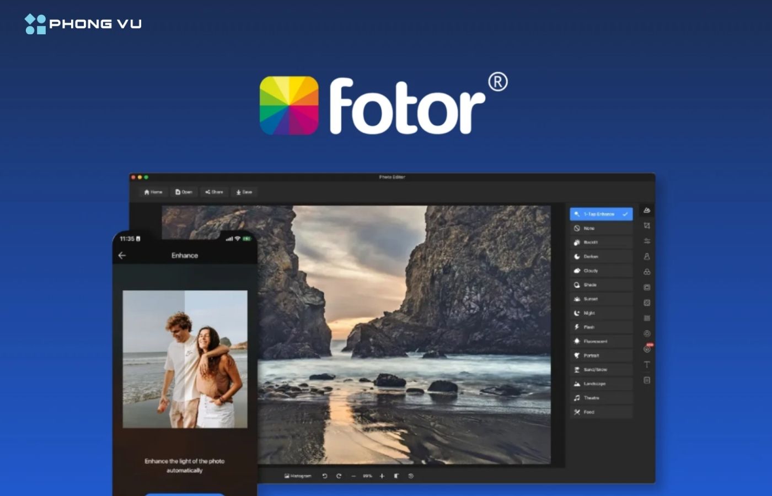Image resolution: width=772 pixels, height=496 pixels.
Task: Open the three-circles Effects icon
Action: click(647, 272)
